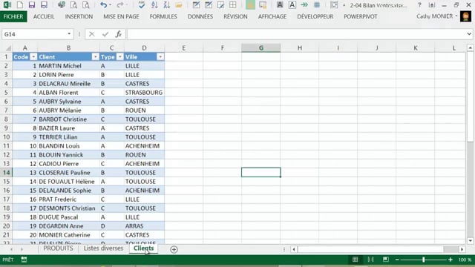Switch to the INSERTION ribbon tab
This screenshot has height=267, width=475.
point(79,16)
